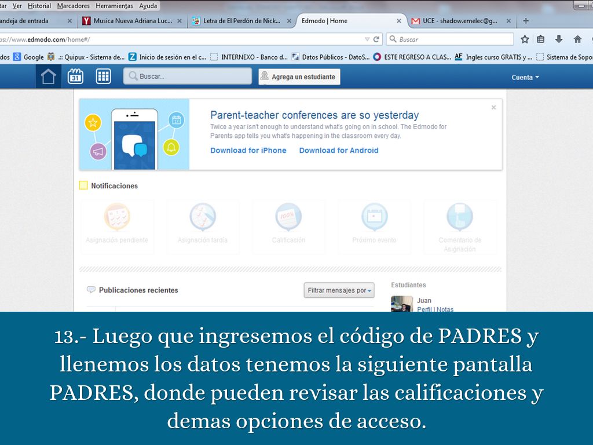Open the Edmodo calendar icon

[x=76, y=76]
